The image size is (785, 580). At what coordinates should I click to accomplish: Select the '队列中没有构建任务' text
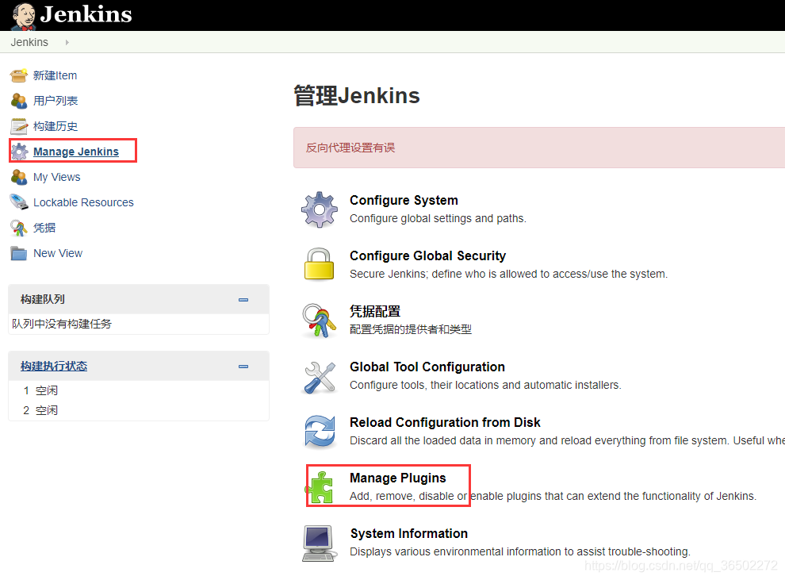click(62, 324)
